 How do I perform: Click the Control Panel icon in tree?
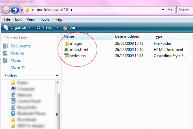tap(13, 101)
